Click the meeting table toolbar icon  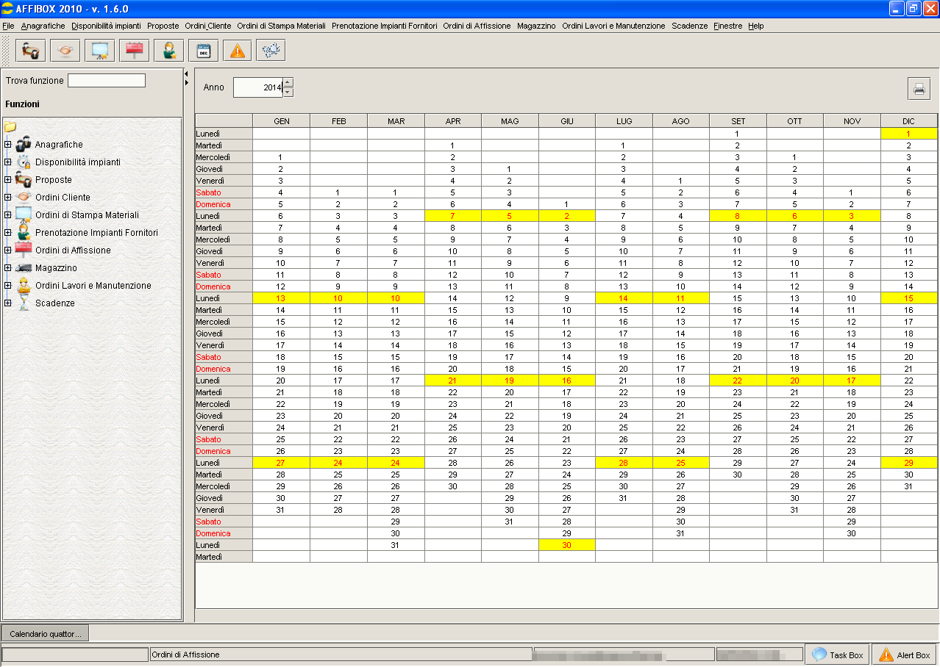tap(30, 51)
